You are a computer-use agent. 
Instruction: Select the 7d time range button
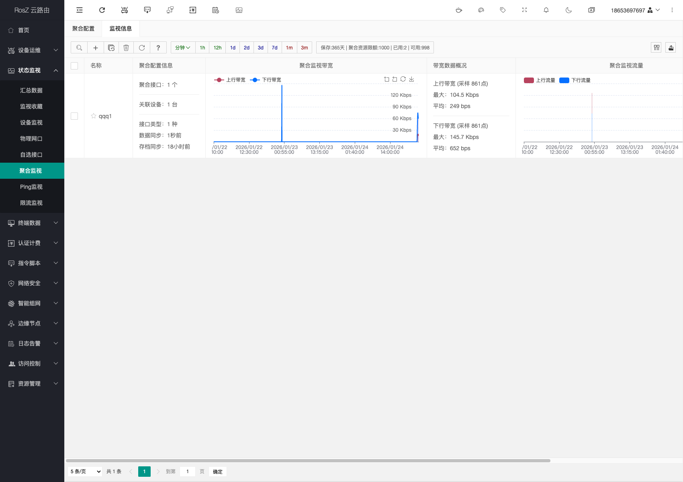pyautogui.click(x=274, y=48)
